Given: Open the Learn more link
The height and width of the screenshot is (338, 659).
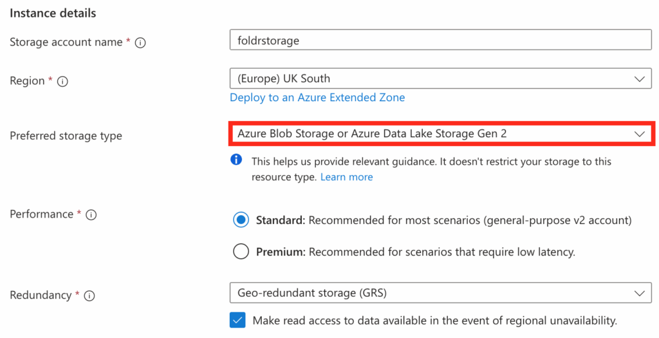Looking at the screenshot, I should [x=347, y=176].
